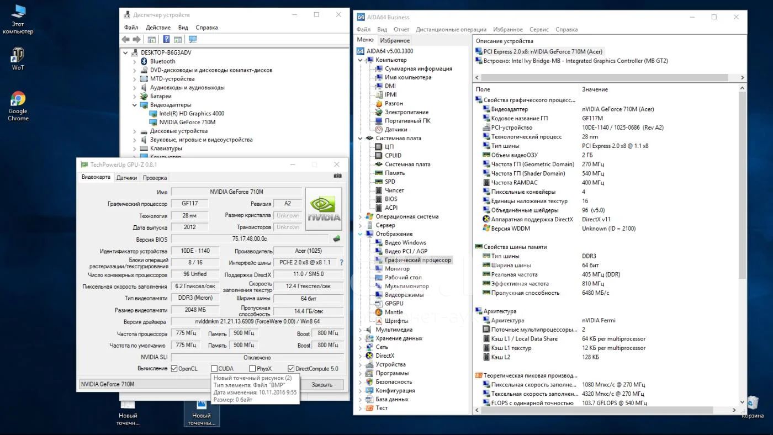Image resolution: width=773 pixels, height=435 pixels.
Task: Select the SPD item in AIDA64
Action: (390, 182)
